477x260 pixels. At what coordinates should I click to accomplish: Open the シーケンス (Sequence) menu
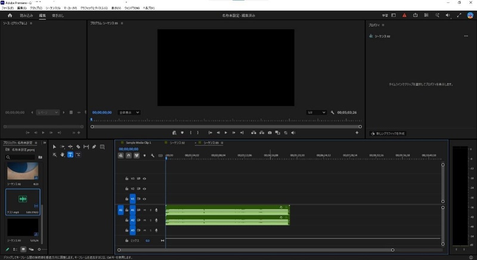coord(52,8)
